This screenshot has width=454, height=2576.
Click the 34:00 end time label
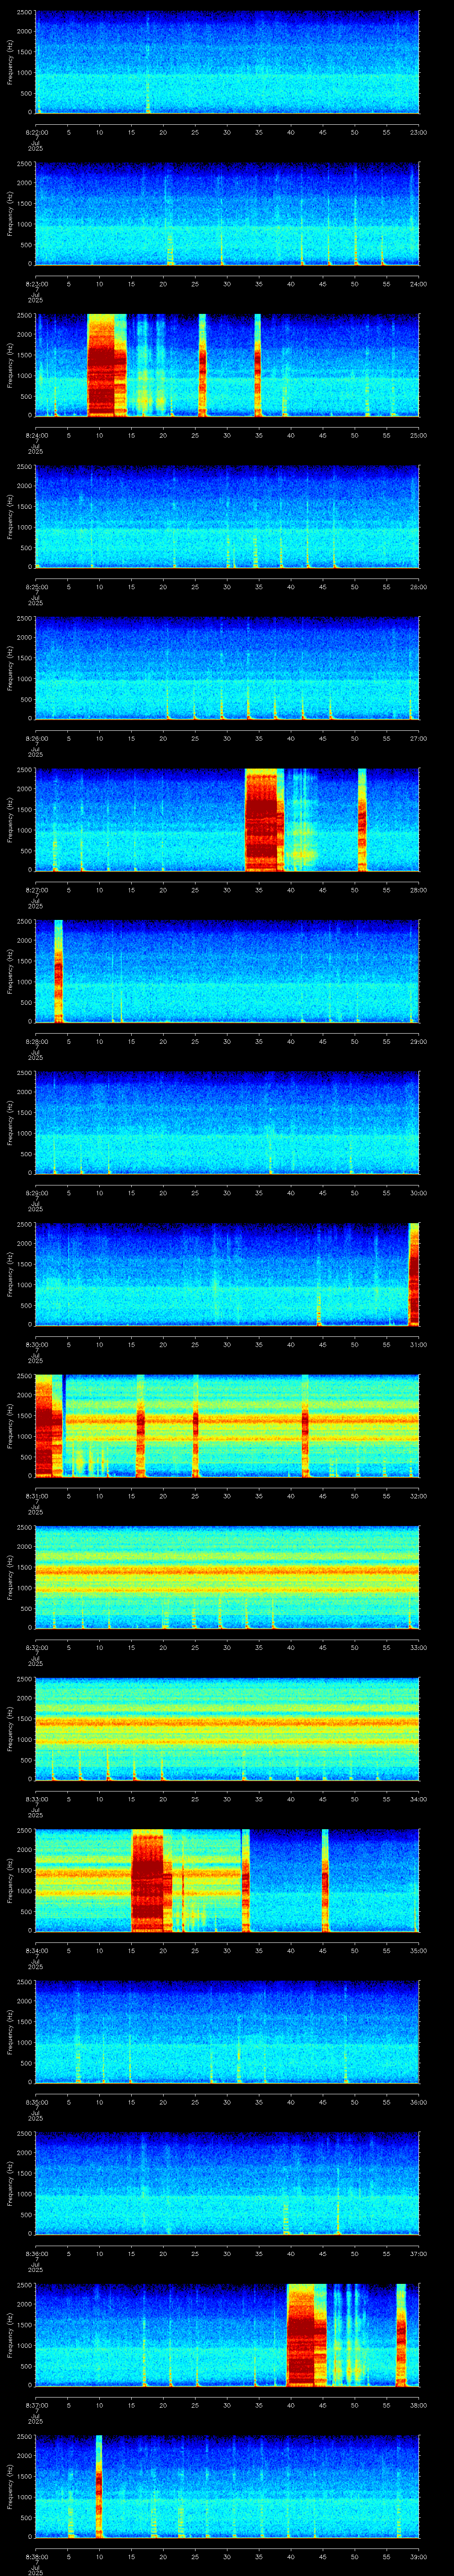click(x=418, y=1798)
